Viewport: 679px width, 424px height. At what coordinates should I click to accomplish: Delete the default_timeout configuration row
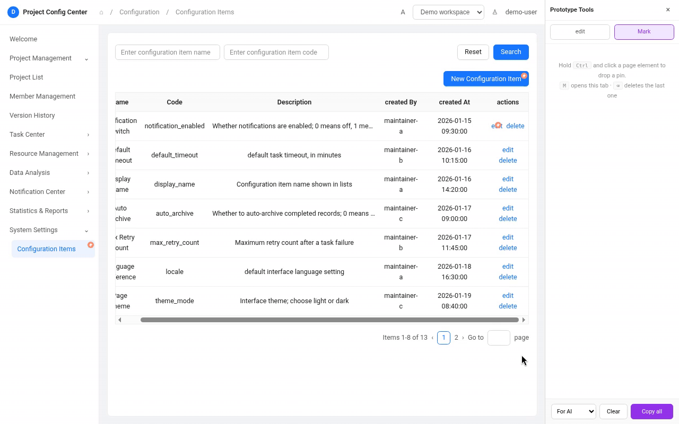pyautogui.click(x=508, y=161)
